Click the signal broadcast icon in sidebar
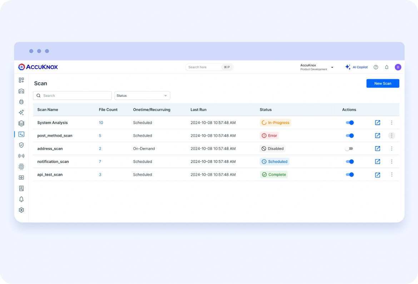 click(21, 156)
